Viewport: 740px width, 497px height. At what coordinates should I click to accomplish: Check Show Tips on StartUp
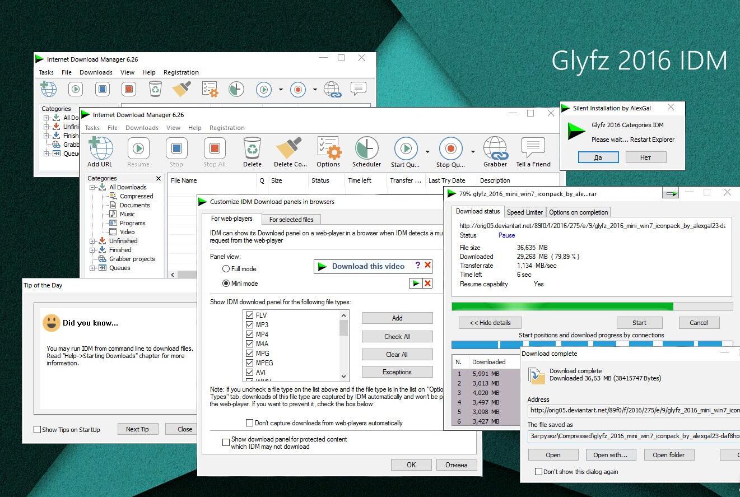point(38,430)
